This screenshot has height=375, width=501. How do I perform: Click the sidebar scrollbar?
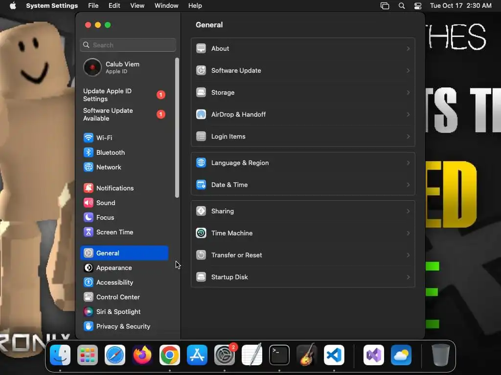point(177,127)
